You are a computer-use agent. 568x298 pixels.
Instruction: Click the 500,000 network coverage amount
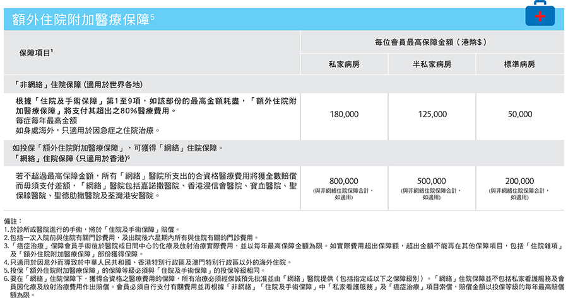coord(432,180)
